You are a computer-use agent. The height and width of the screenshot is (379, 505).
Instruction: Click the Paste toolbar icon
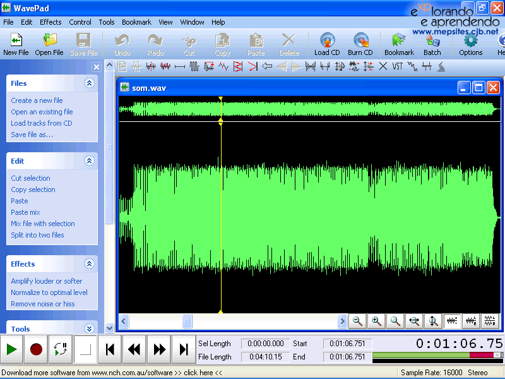click(x=256, y=44)
